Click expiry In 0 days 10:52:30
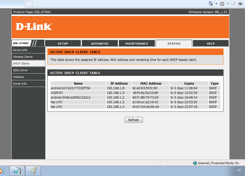 pyautogui.click(x=184, y=93)
